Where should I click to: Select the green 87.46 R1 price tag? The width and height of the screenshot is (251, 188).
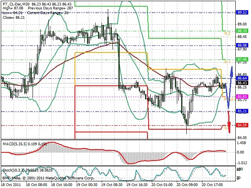point(242,60)
